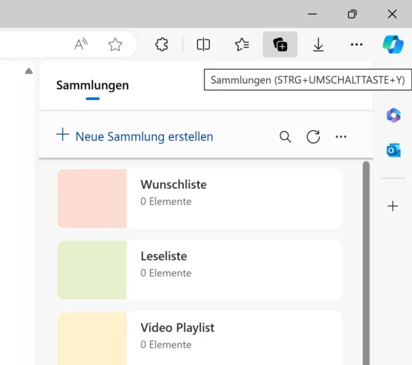The height and width of the screenshot is (365, 412).
Task: Select the Sammlungen tab heading
Action: pyautogui.click(x=93, y=86)
